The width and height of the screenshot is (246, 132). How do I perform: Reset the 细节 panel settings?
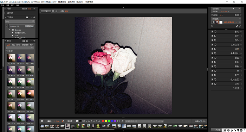point(215,36)
